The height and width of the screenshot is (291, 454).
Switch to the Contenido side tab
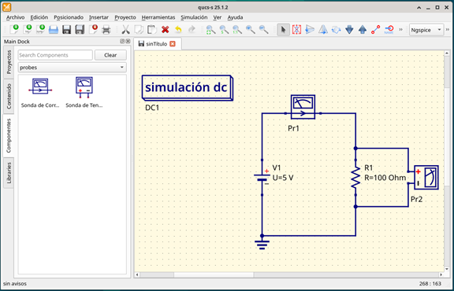pyautogui.click(x=9, y=96)
